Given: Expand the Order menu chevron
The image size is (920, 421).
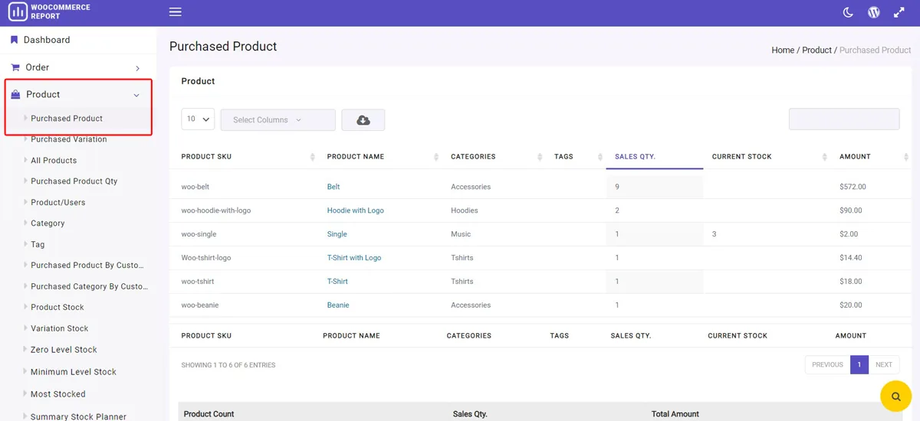Looking at the screenshot, I should coord(138,68).
